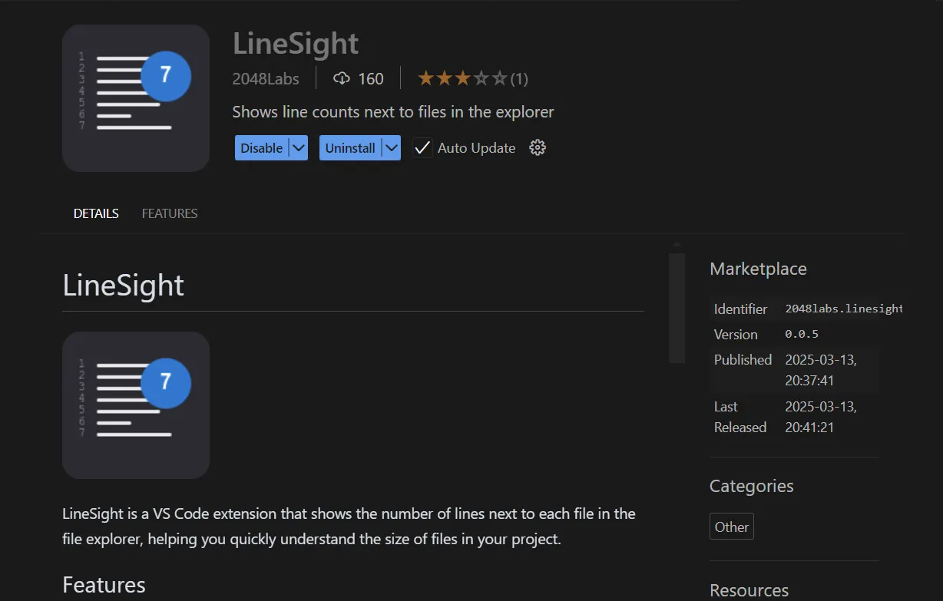
Task: Click the Other category tag
Action: [x=732, y=527]
